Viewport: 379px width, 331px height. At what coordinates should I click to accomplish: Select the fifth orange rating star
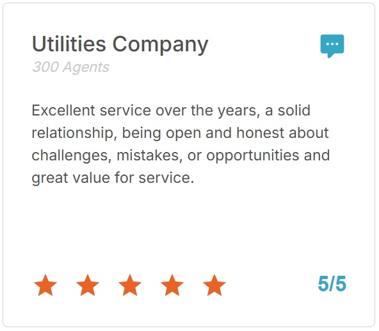(x=214, y=285)
